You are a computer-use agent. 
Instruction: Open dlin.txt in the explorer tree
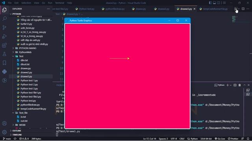[31, 60]
